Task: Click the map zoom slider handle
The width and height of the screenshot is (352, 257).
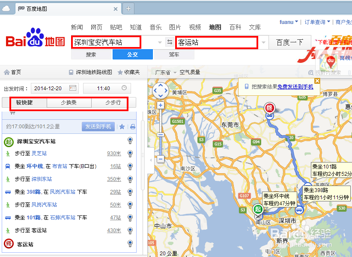Action: (x=160, y=135)
